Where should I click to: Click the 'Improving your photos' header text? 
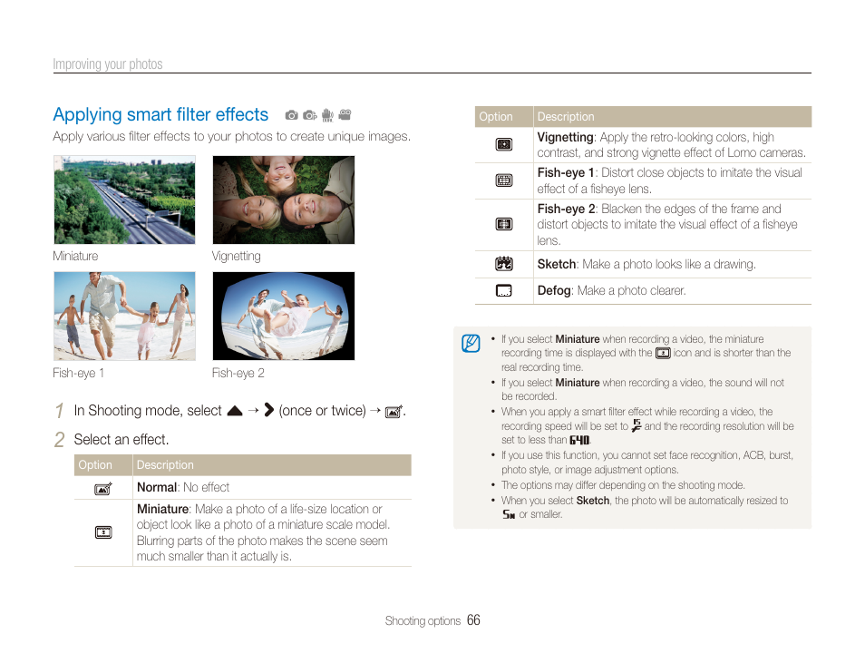pyautogui.click(x=108, y=64)
